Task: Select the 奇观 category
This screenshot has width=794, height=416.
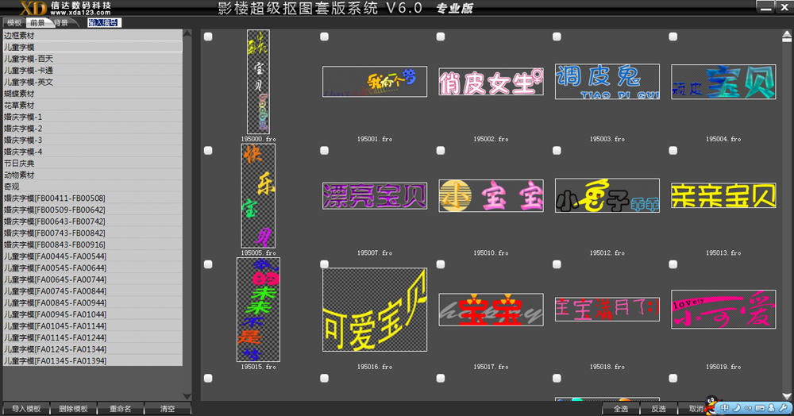Action: click(93, 187)
